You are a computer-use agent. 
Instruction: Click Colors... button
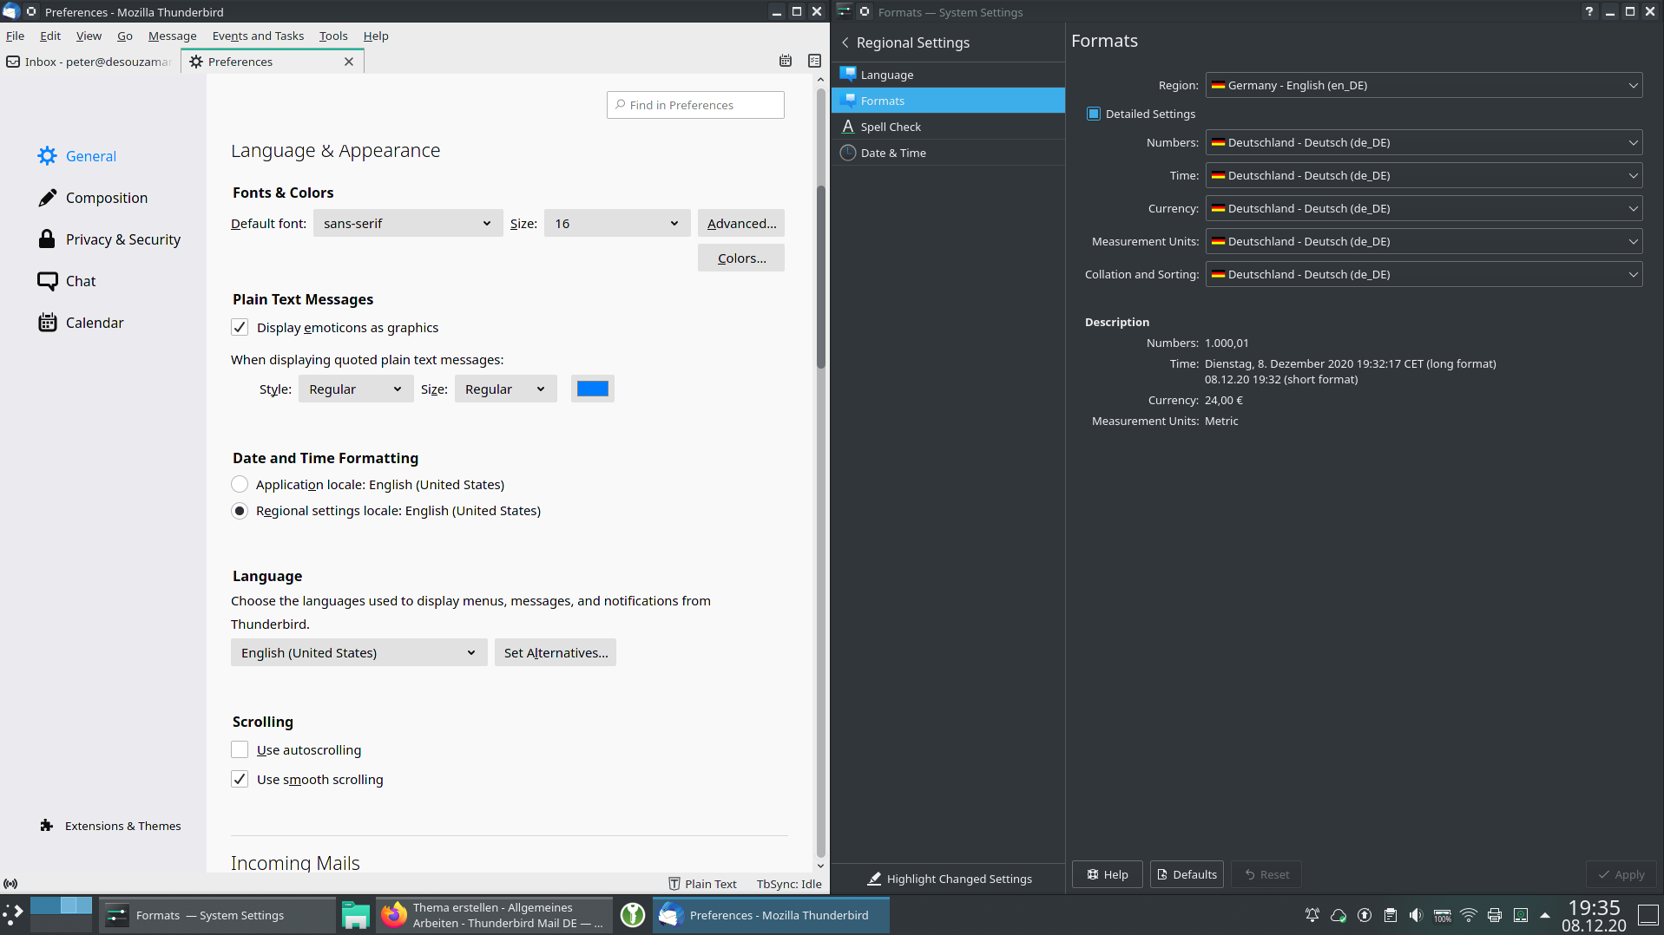[741, 258]
